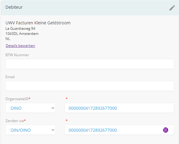Click the Zenden via number value field

tap(119, 130)
